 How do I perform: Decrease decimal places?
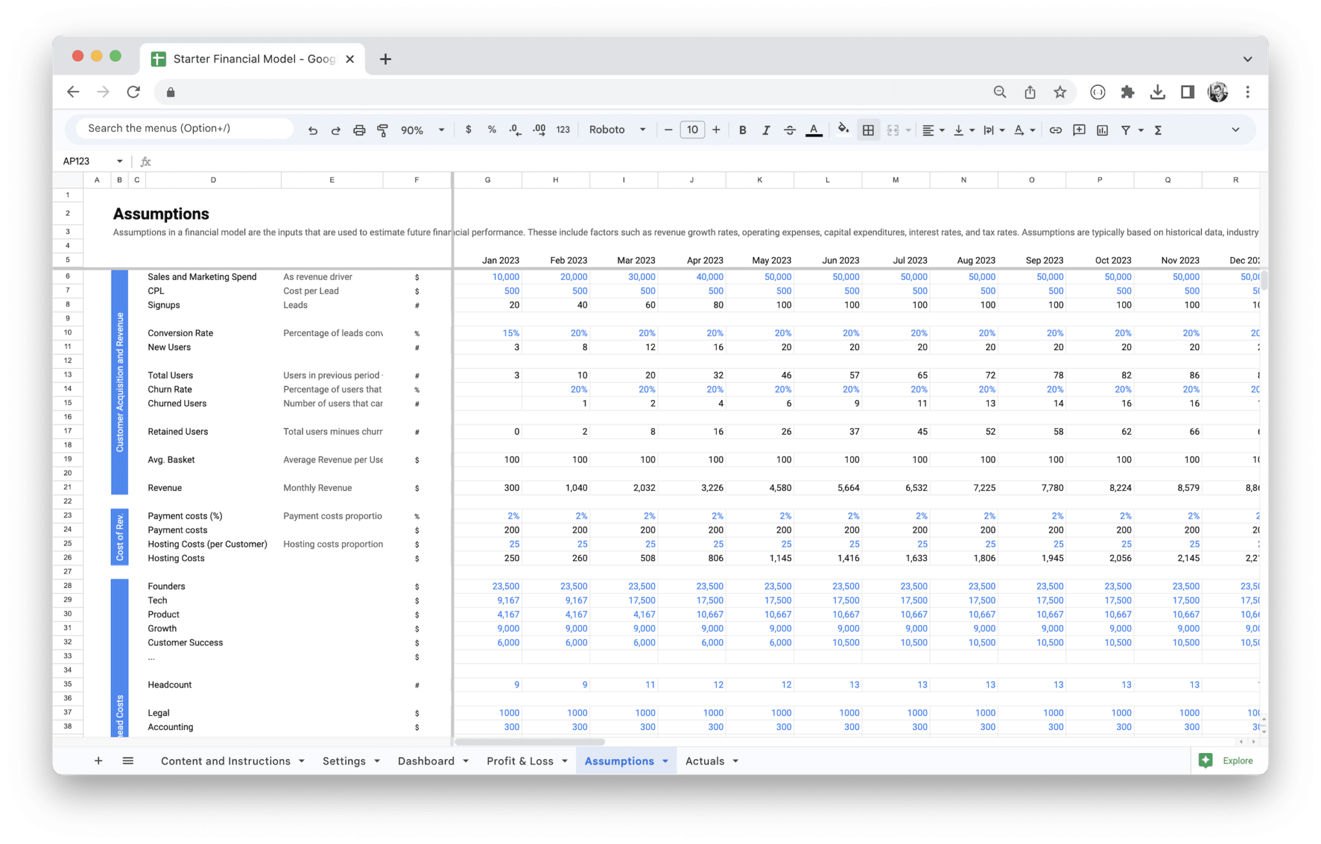(x=515, y=130)
